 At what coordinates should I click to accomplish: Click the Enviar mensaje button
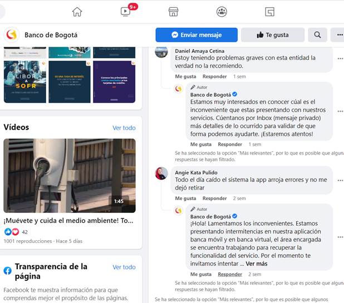[x=196, y=35]
